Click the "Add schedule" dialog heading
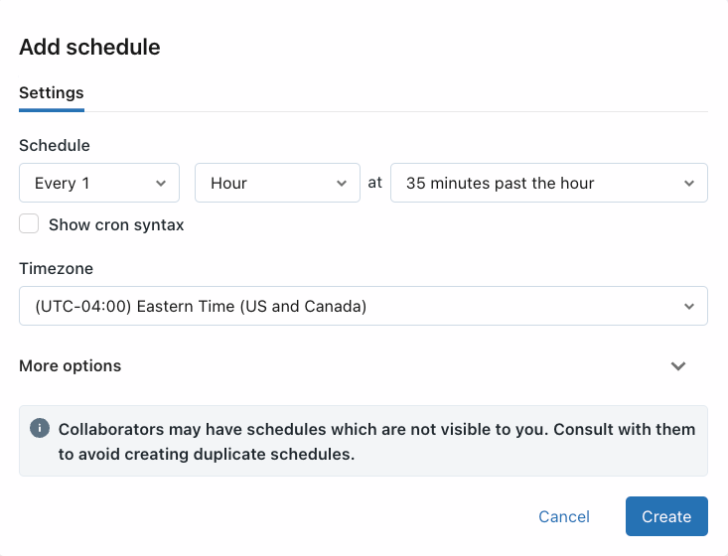 tap(89, 47)
